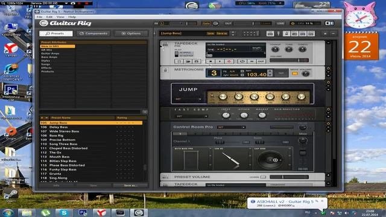Select the '112 The Ox' preset
This screenshot has width=386, height=217.
(x=91, y=153)
